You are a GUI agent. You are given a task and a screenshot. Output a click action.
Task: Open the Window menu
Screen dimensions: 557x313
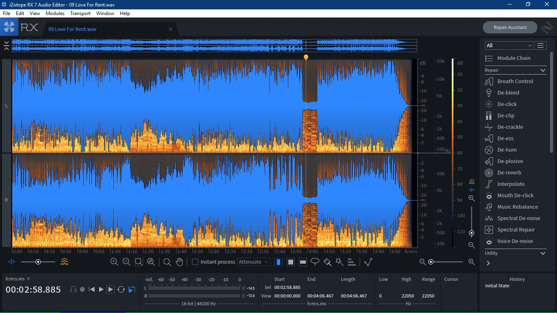point(105,13)
